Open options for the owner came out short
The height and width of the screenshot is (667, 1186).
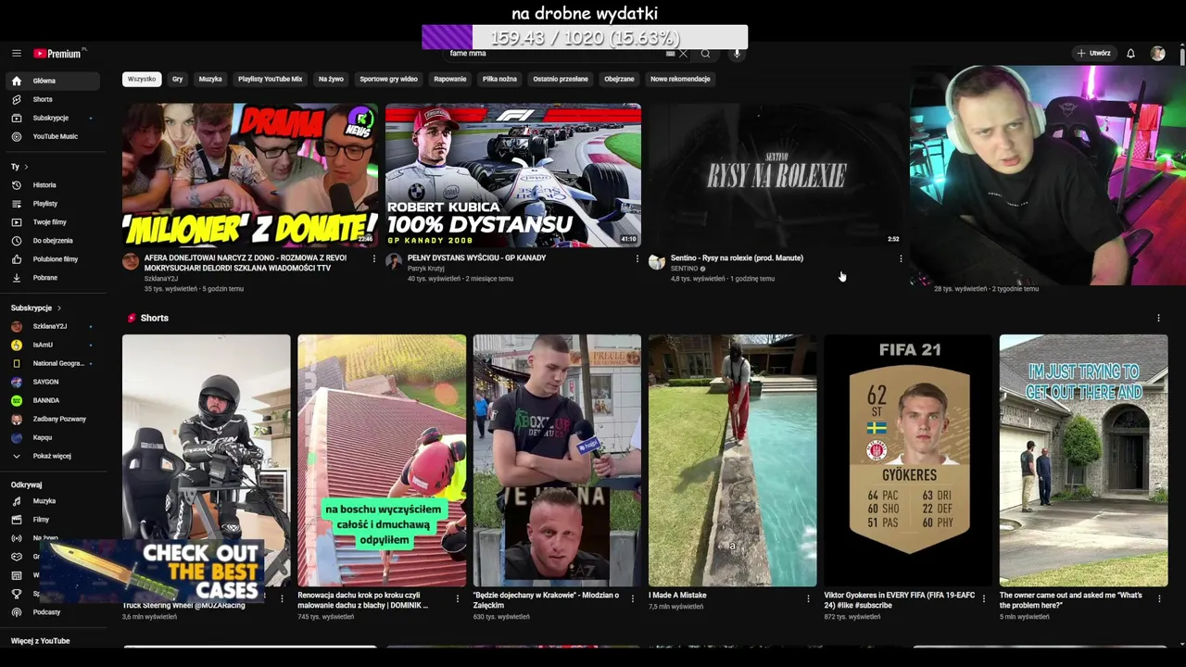click(1159, 598)
